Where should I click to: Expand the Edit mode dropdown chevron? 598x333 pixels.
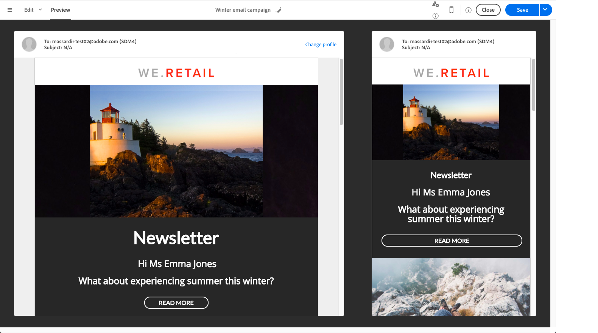[x=40, y=10]
